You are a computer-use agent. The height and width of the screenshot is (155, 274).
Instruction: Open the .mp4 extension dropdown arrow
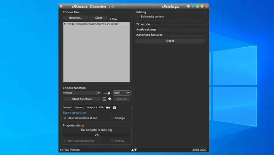coord(128,93)
